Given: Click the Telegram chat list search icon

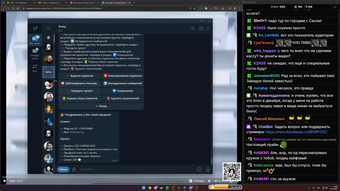Looking at the screenshot, I should [x=48, y=29].
